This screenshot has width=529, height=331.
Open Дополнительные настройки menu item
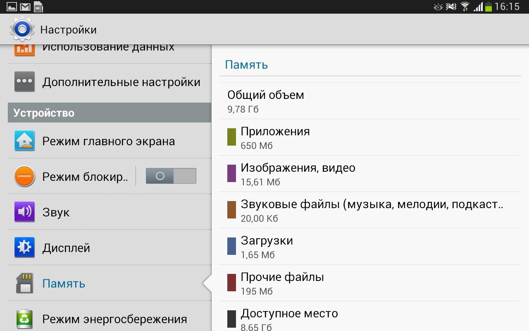[121, 82]
